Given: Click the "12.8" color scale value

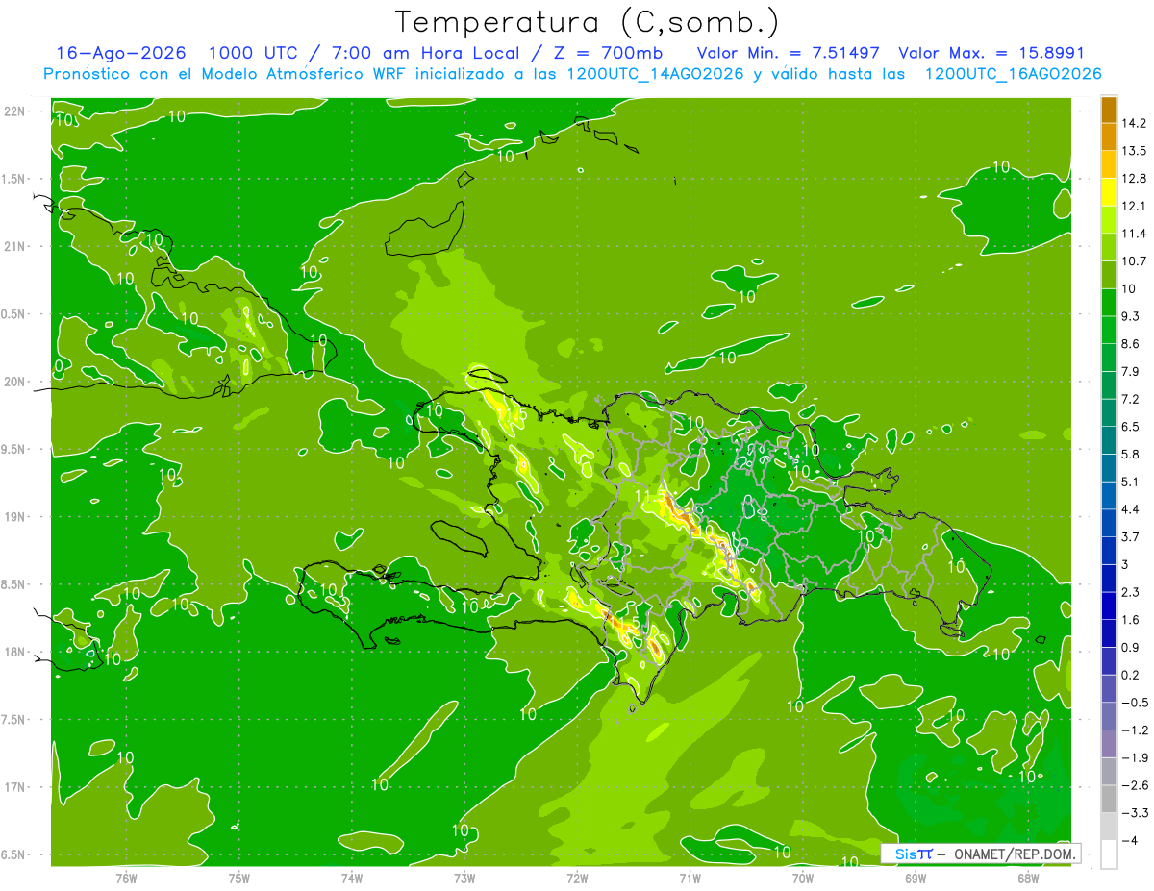Looking at the screenshot, I should [1133, 179].
